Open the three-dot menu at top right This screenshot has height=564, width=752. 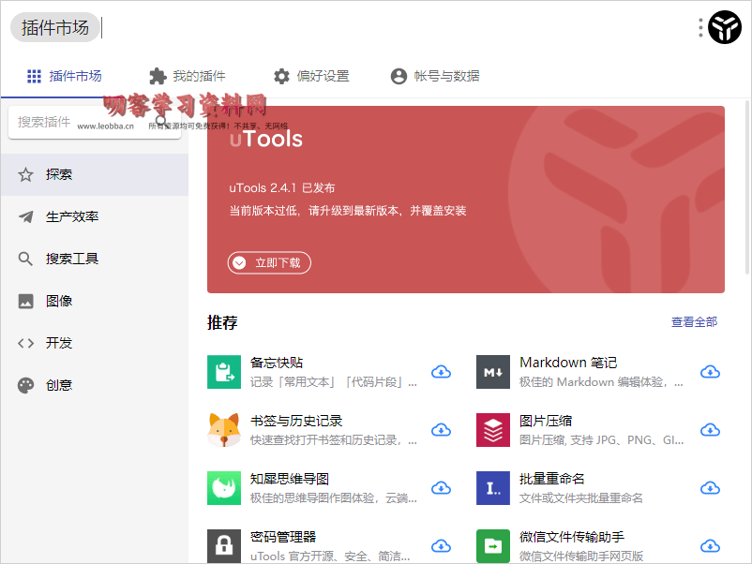click(x=700, y=28)
